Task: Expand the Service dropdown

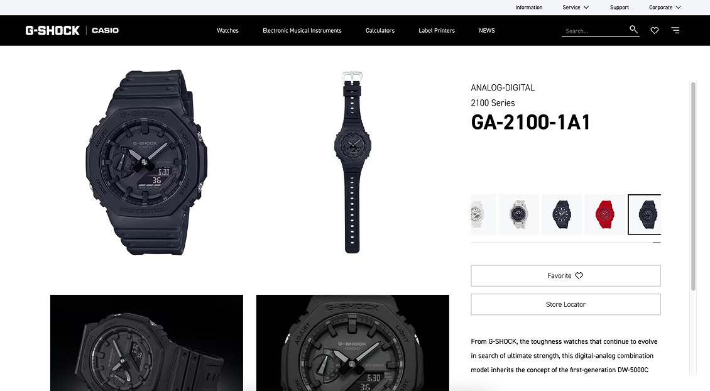Action: (576, 8)
